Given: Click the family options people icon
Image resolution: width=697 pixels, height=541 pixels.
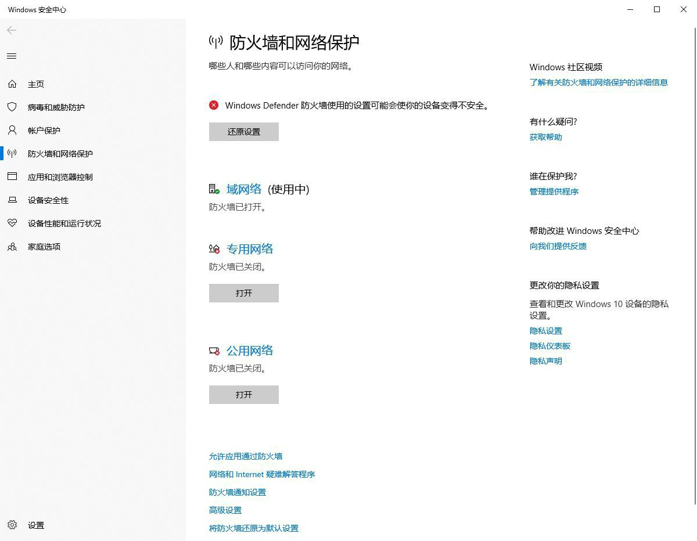Looking at the screenshot, I should pos(12,247).
